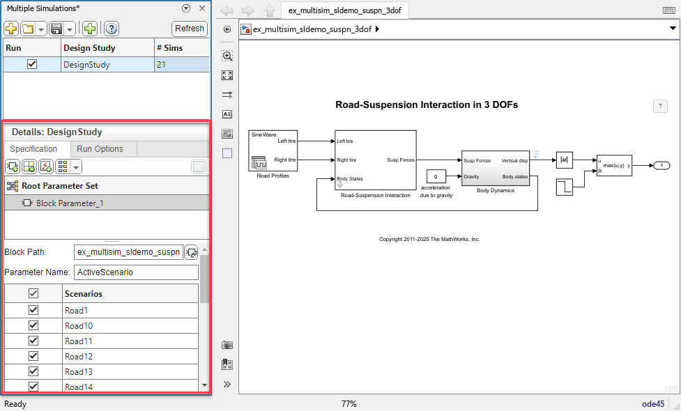The height and width of the screenshot is (411, 681).
Task: Click the ode45 solver link
Action: 653,404
